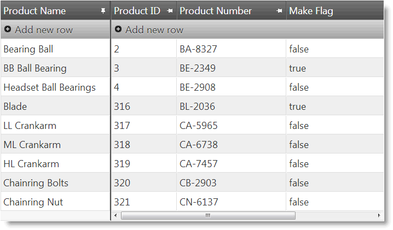Click Product ID cell 317
Image resolution: width=393 pixels, height=230 pixels.
[x=122, y=126]
